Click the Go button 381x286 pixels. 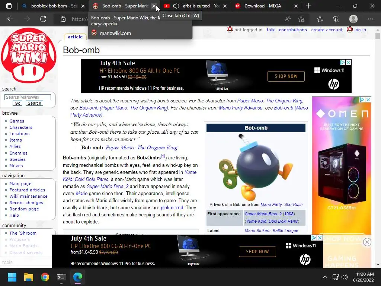(17, 103)
